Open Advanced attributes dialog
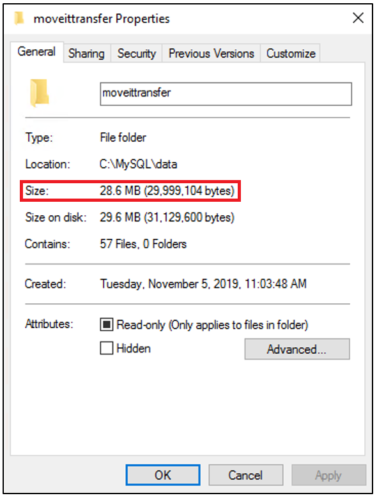Screen dimensions: 377x498 tap(297, 349)
